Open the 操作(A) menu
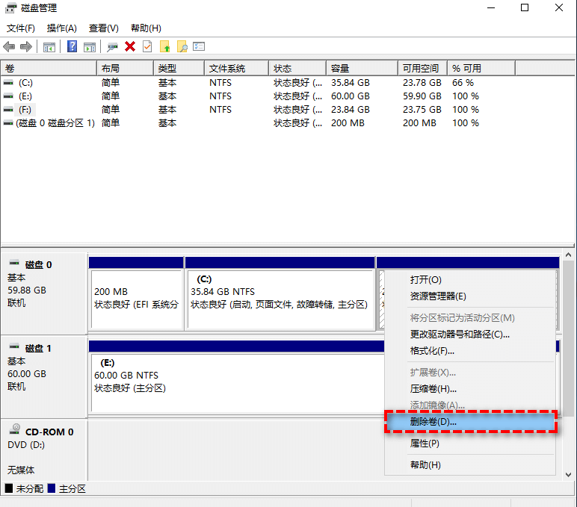The image size is (577, 507). pos(62,28)
